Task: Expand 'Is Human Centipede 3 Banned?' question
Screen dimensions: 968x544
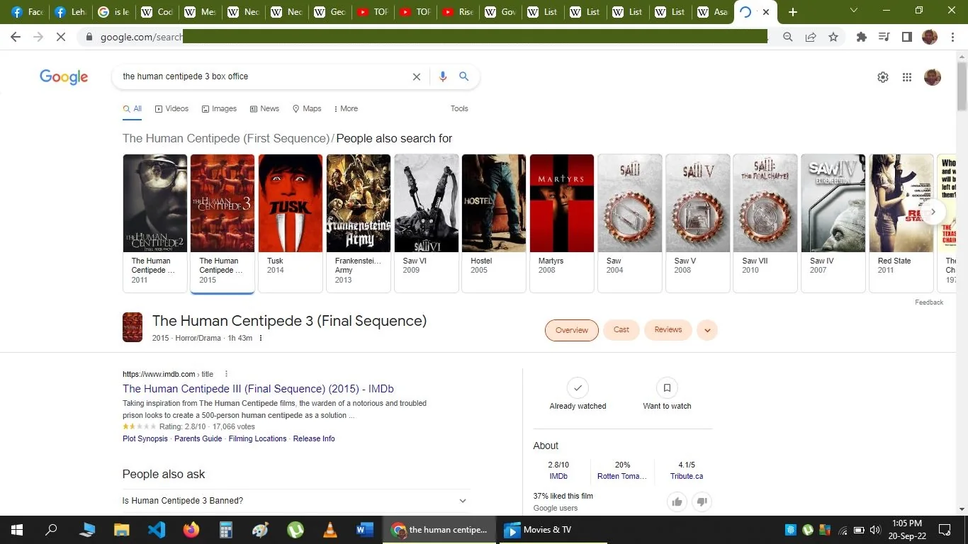Action: coord(296,501)
